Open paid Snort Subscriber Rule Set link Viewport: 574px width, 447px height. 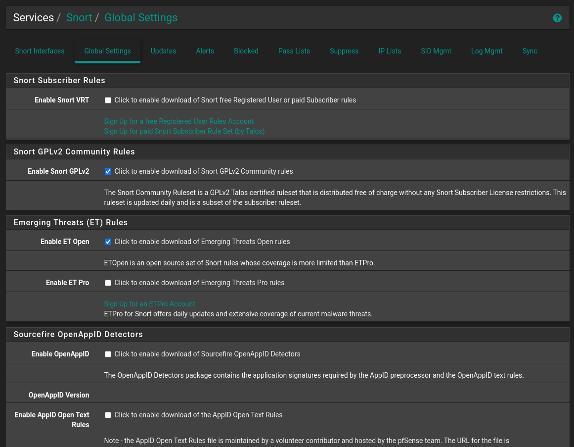click(x=184, y=131)
